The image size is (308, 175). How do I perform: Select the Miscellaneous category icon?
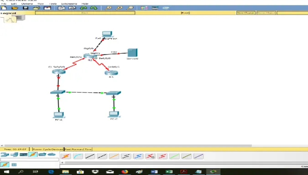point(42,155)
